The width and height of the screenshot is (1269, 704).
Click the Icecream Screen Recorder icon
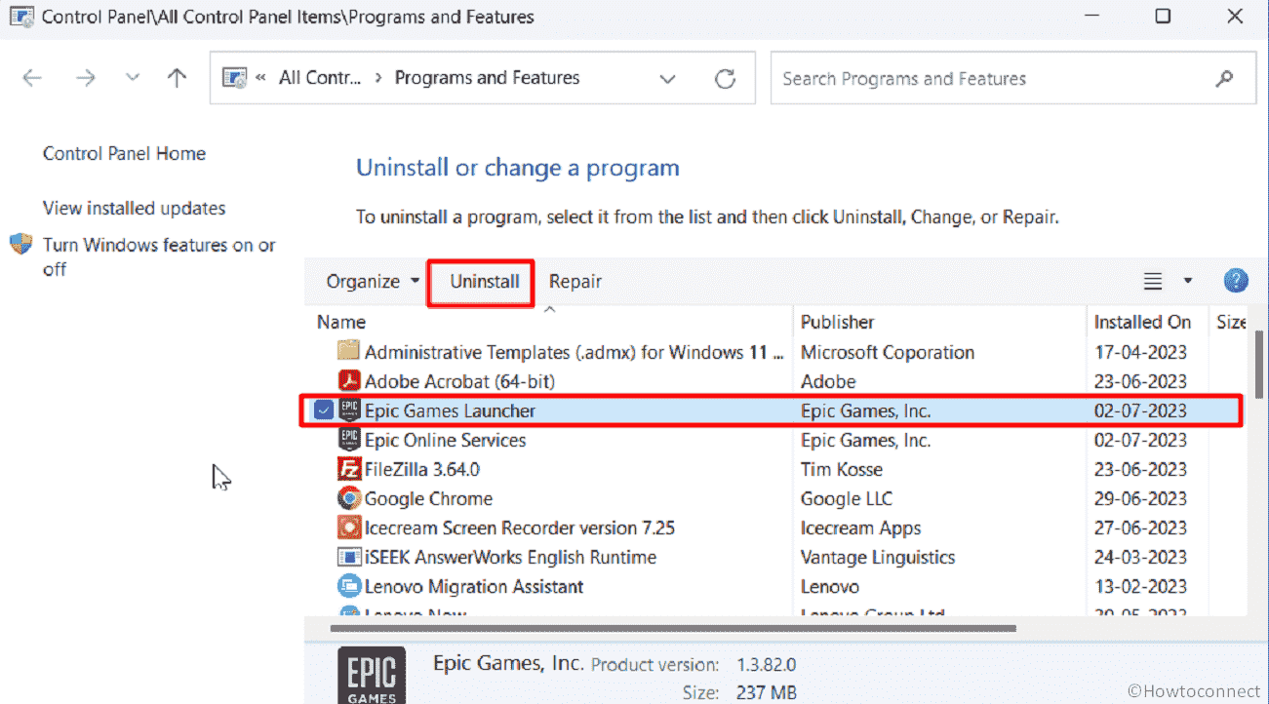click(348, 528)
